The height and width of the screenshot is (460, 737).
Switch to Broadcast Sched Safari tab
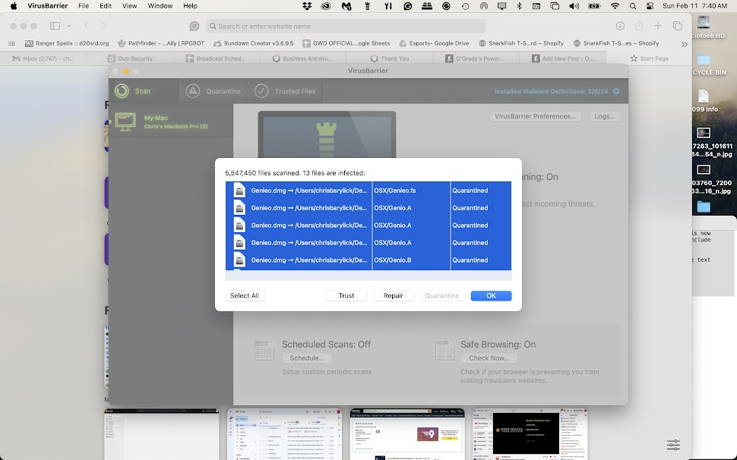point(217,58)
